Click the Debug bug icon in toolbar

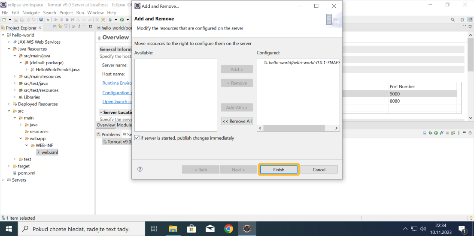[110, 20]
